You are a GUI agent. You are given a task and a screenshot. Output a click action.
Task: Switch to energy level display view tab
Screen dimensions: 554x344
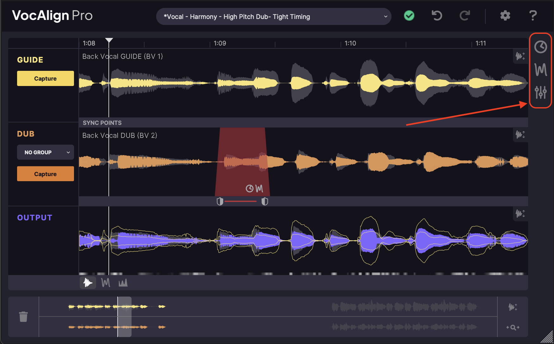pyautogui.click(x=123, y=283)
